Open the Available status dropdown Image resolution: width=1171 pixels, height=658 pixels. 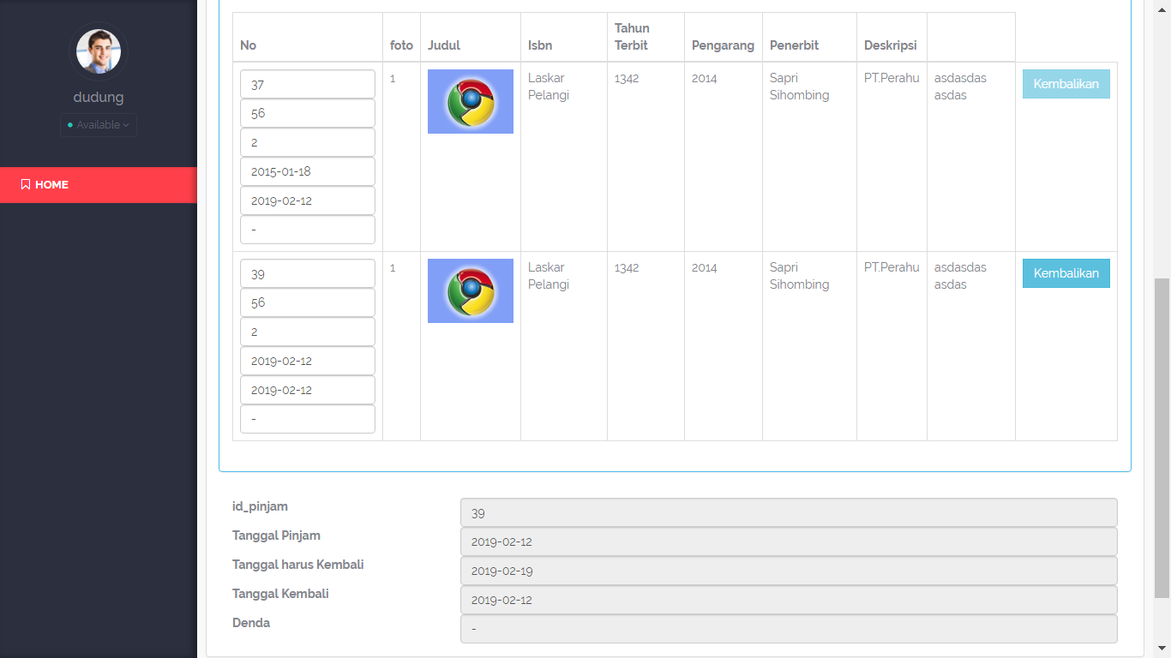[99, 125]
